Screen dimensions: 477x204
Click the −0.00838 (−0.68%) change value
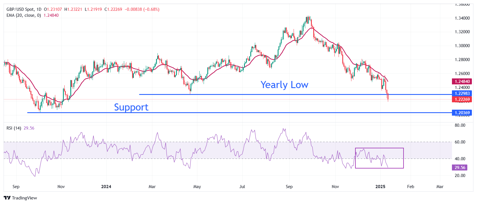click(142, 9)
